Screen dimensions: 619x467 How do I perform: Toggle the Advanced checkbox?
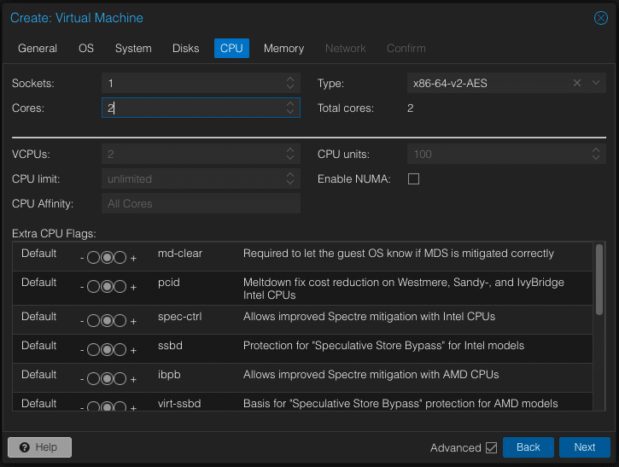(492, 447)
